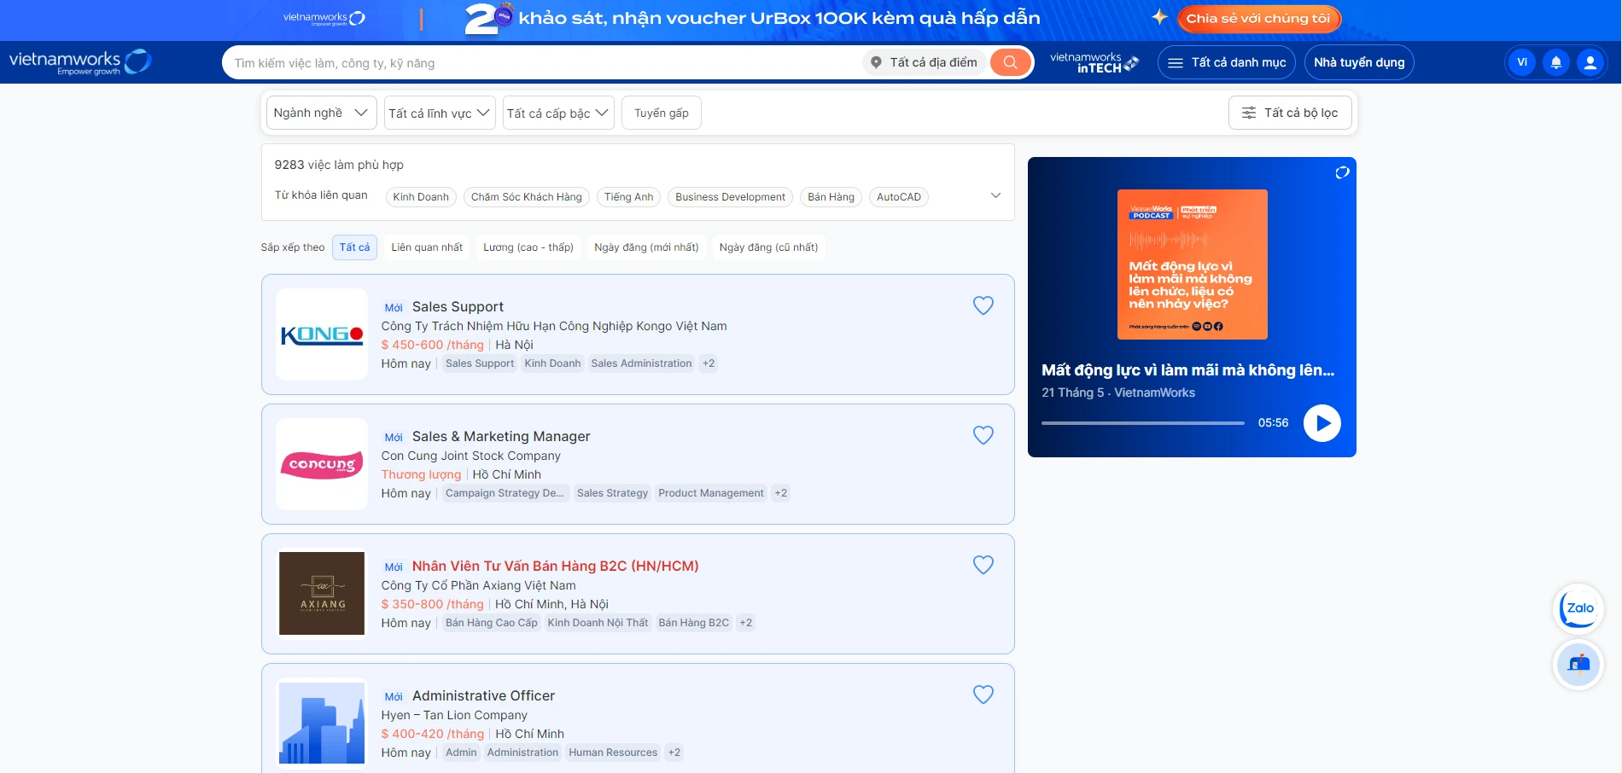Screen dimensions: 1622x773
Task: Click the "9283 việc làm phù hợp" text
Action: point(339,165)
